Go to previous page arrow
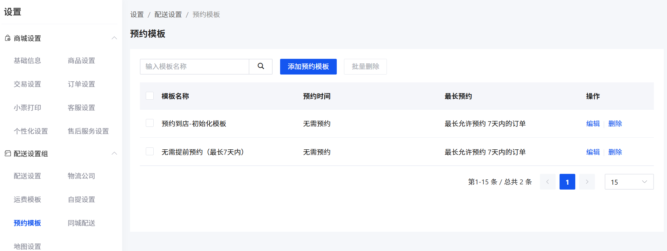 [x=547, y=182]
